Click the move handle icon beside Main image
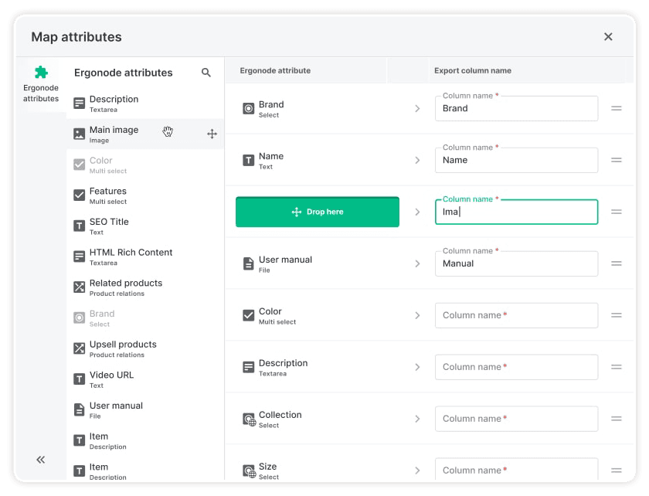Image resolution: width=649 pixels, height=496 pixels. pos(212,134)
